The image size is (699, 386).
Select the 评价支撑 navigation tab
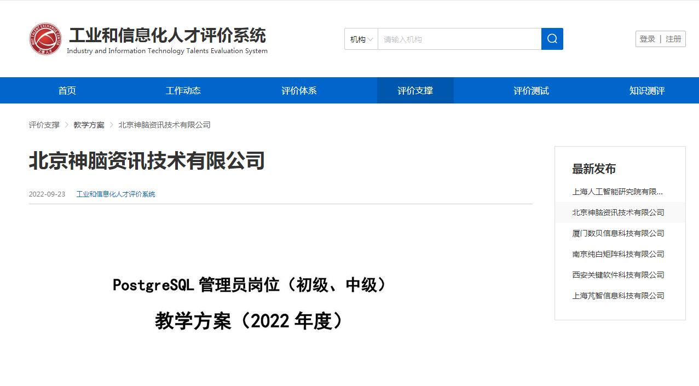[x=415, y=90]
